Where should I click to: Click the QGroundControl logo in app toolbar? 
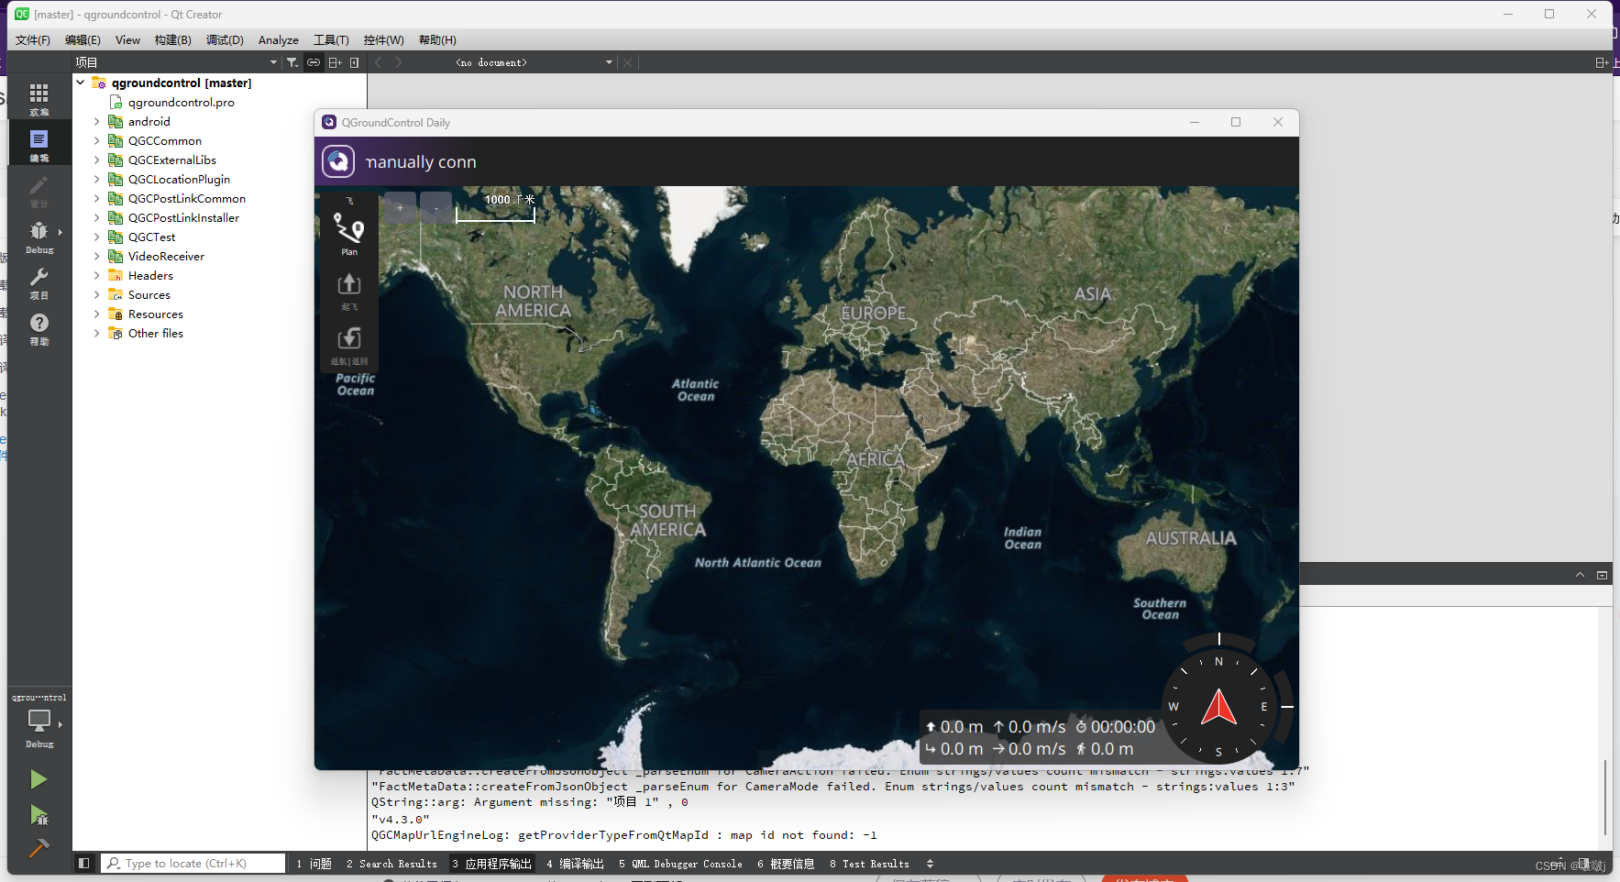click(338, 161)
